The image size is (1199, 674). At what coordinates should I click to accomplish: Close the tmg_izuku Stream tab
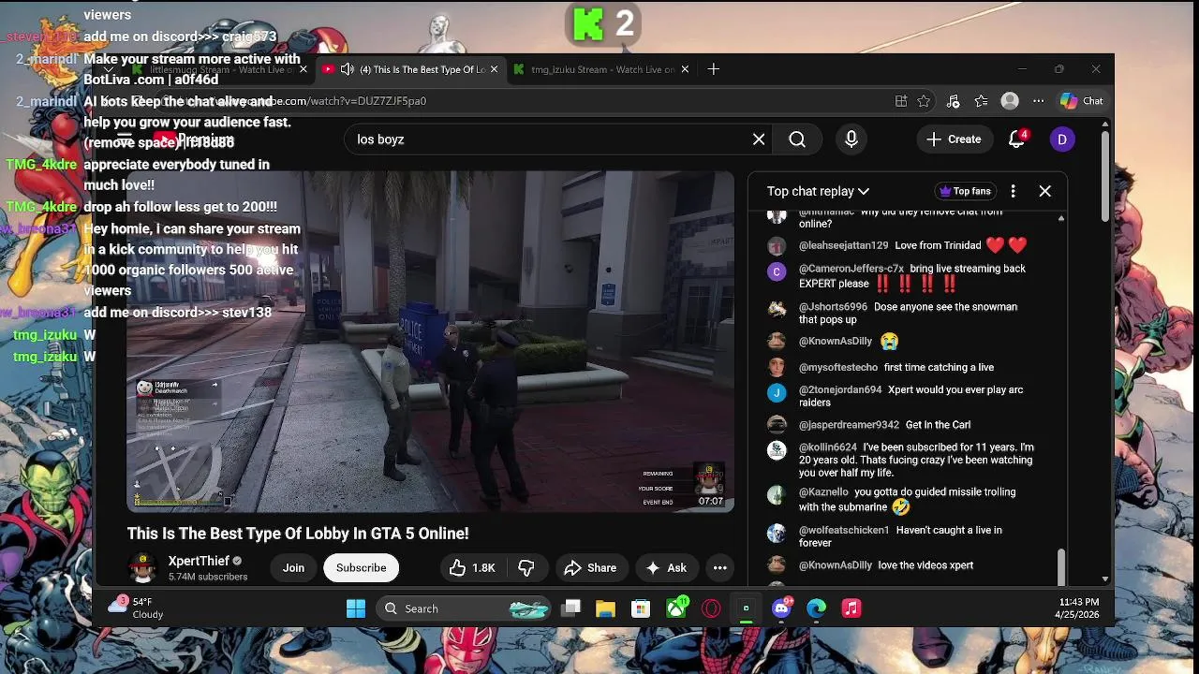[685, 69]
